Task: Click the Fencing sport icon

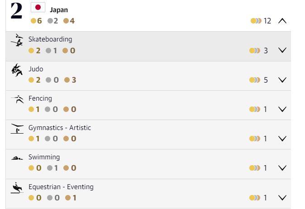Action: point(17,99)
